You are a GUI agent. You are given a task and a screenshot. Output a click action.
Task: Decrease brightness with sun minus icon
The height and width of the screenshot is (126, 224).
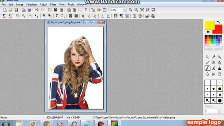click(18, 16)
